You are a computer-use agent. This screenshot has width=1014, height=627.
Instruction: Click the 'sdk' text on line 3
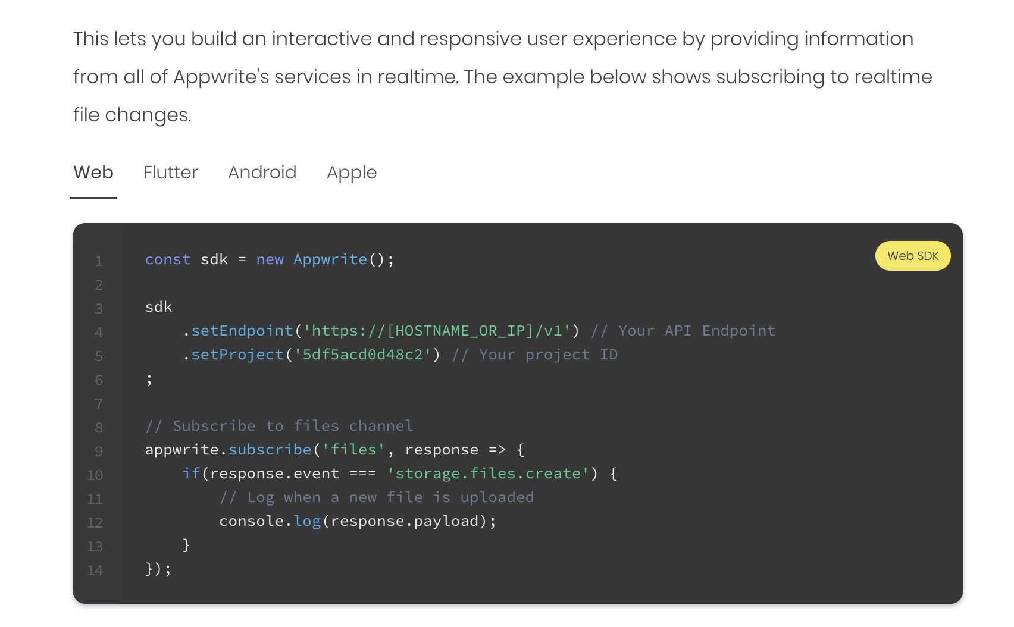pyautogui.click(x=159, y=307)
